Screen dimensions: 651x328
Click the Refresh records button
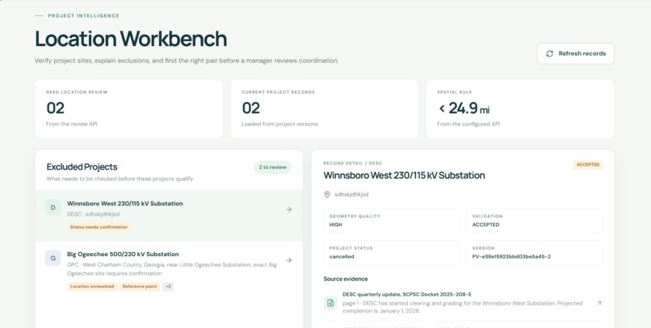[x=575, y=53]
